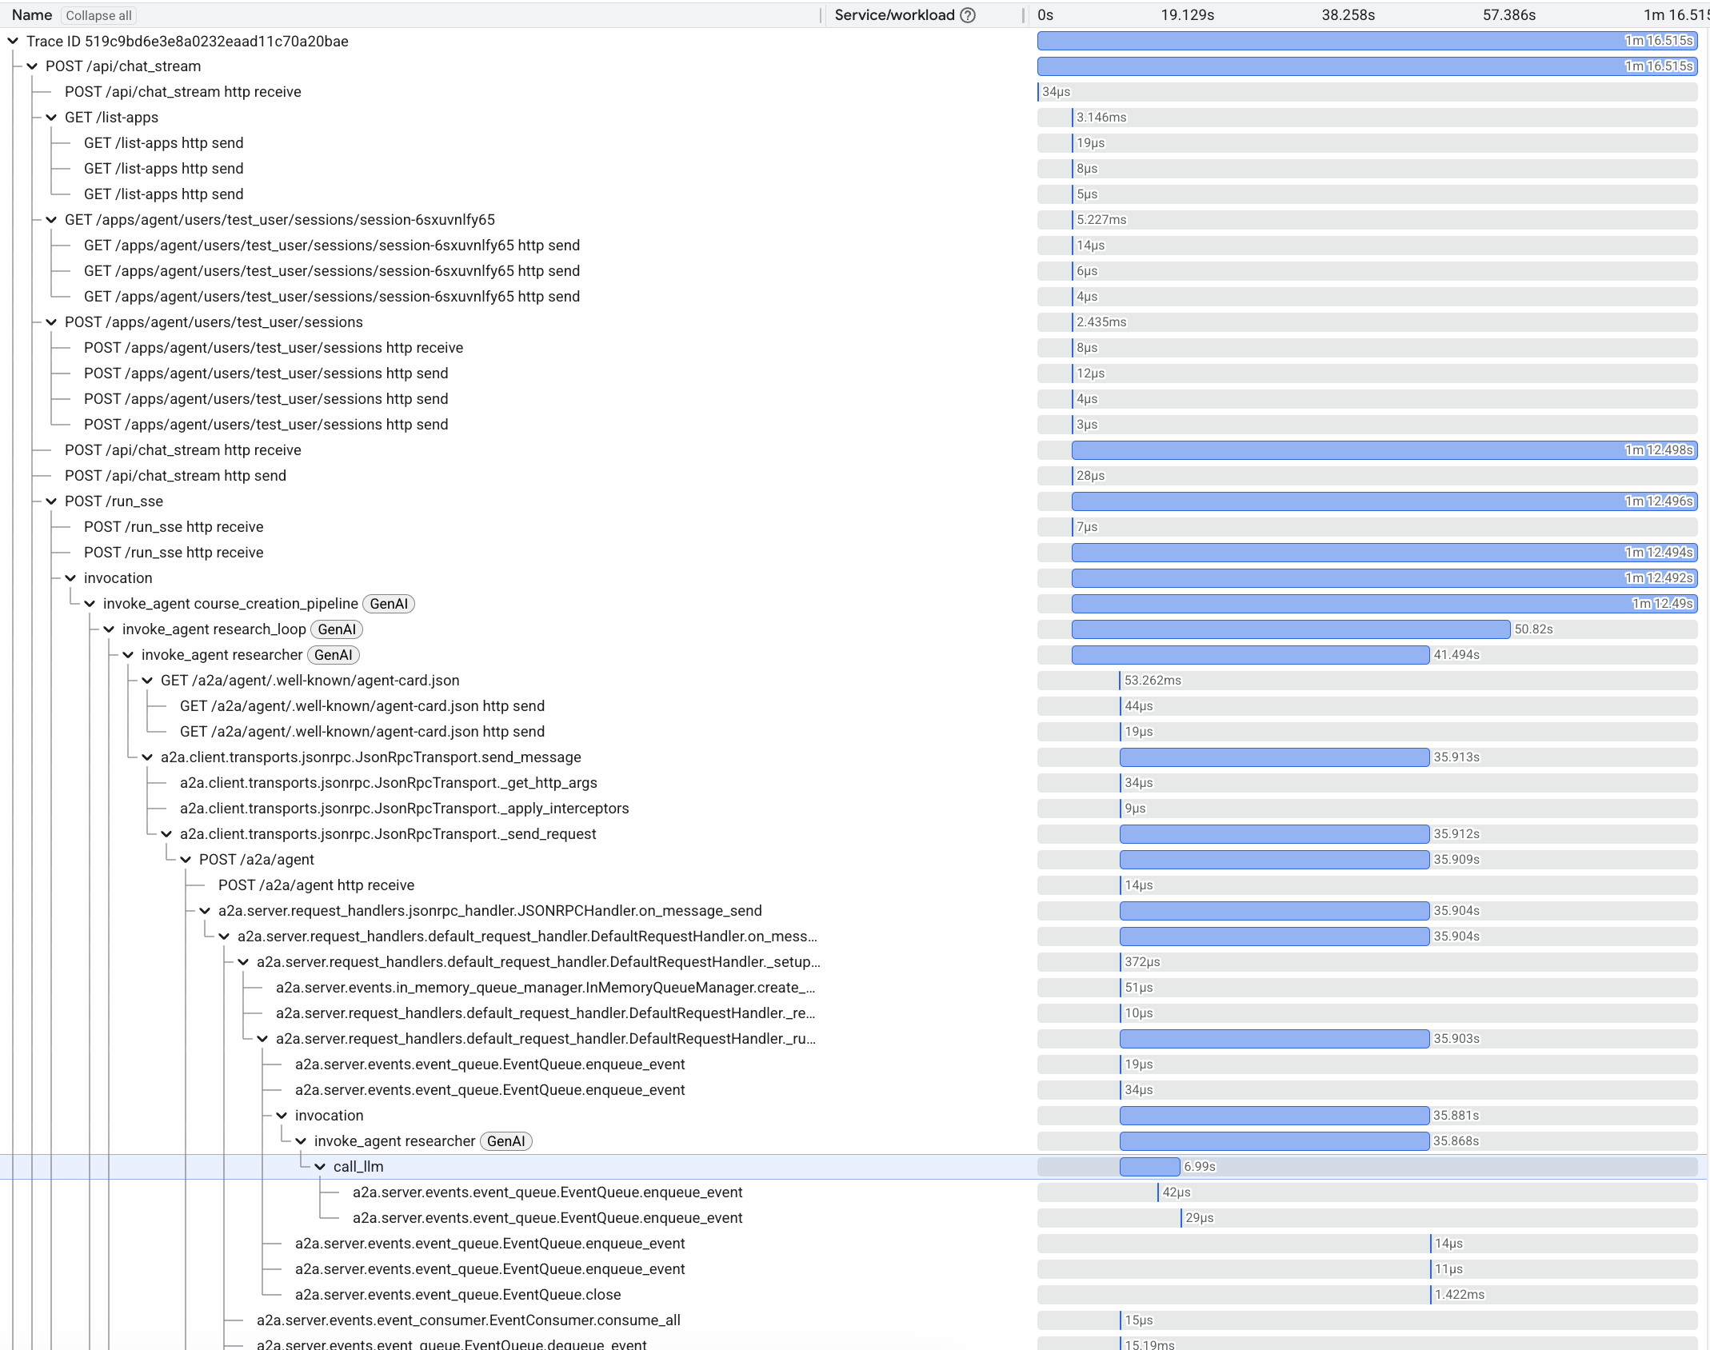Click the GenAI badge beside first invoke_agent researcher
This screenshot has height=1350, width=1710.
(334, 655)
